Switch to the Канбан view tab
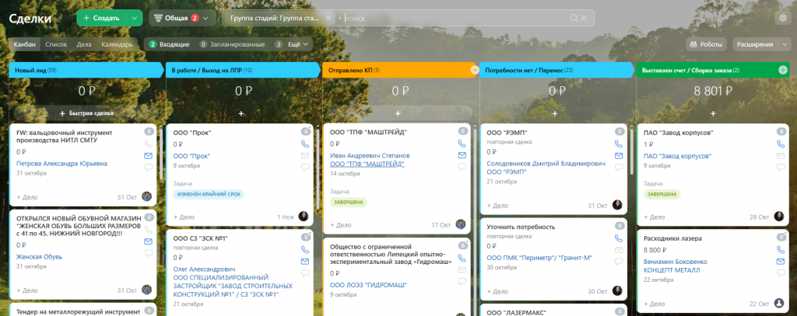 24,44
